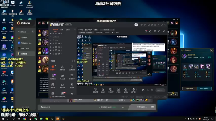Screen dimensions: 216x121
Task: Add a new source with the plus icon
Action: point(75,30)
